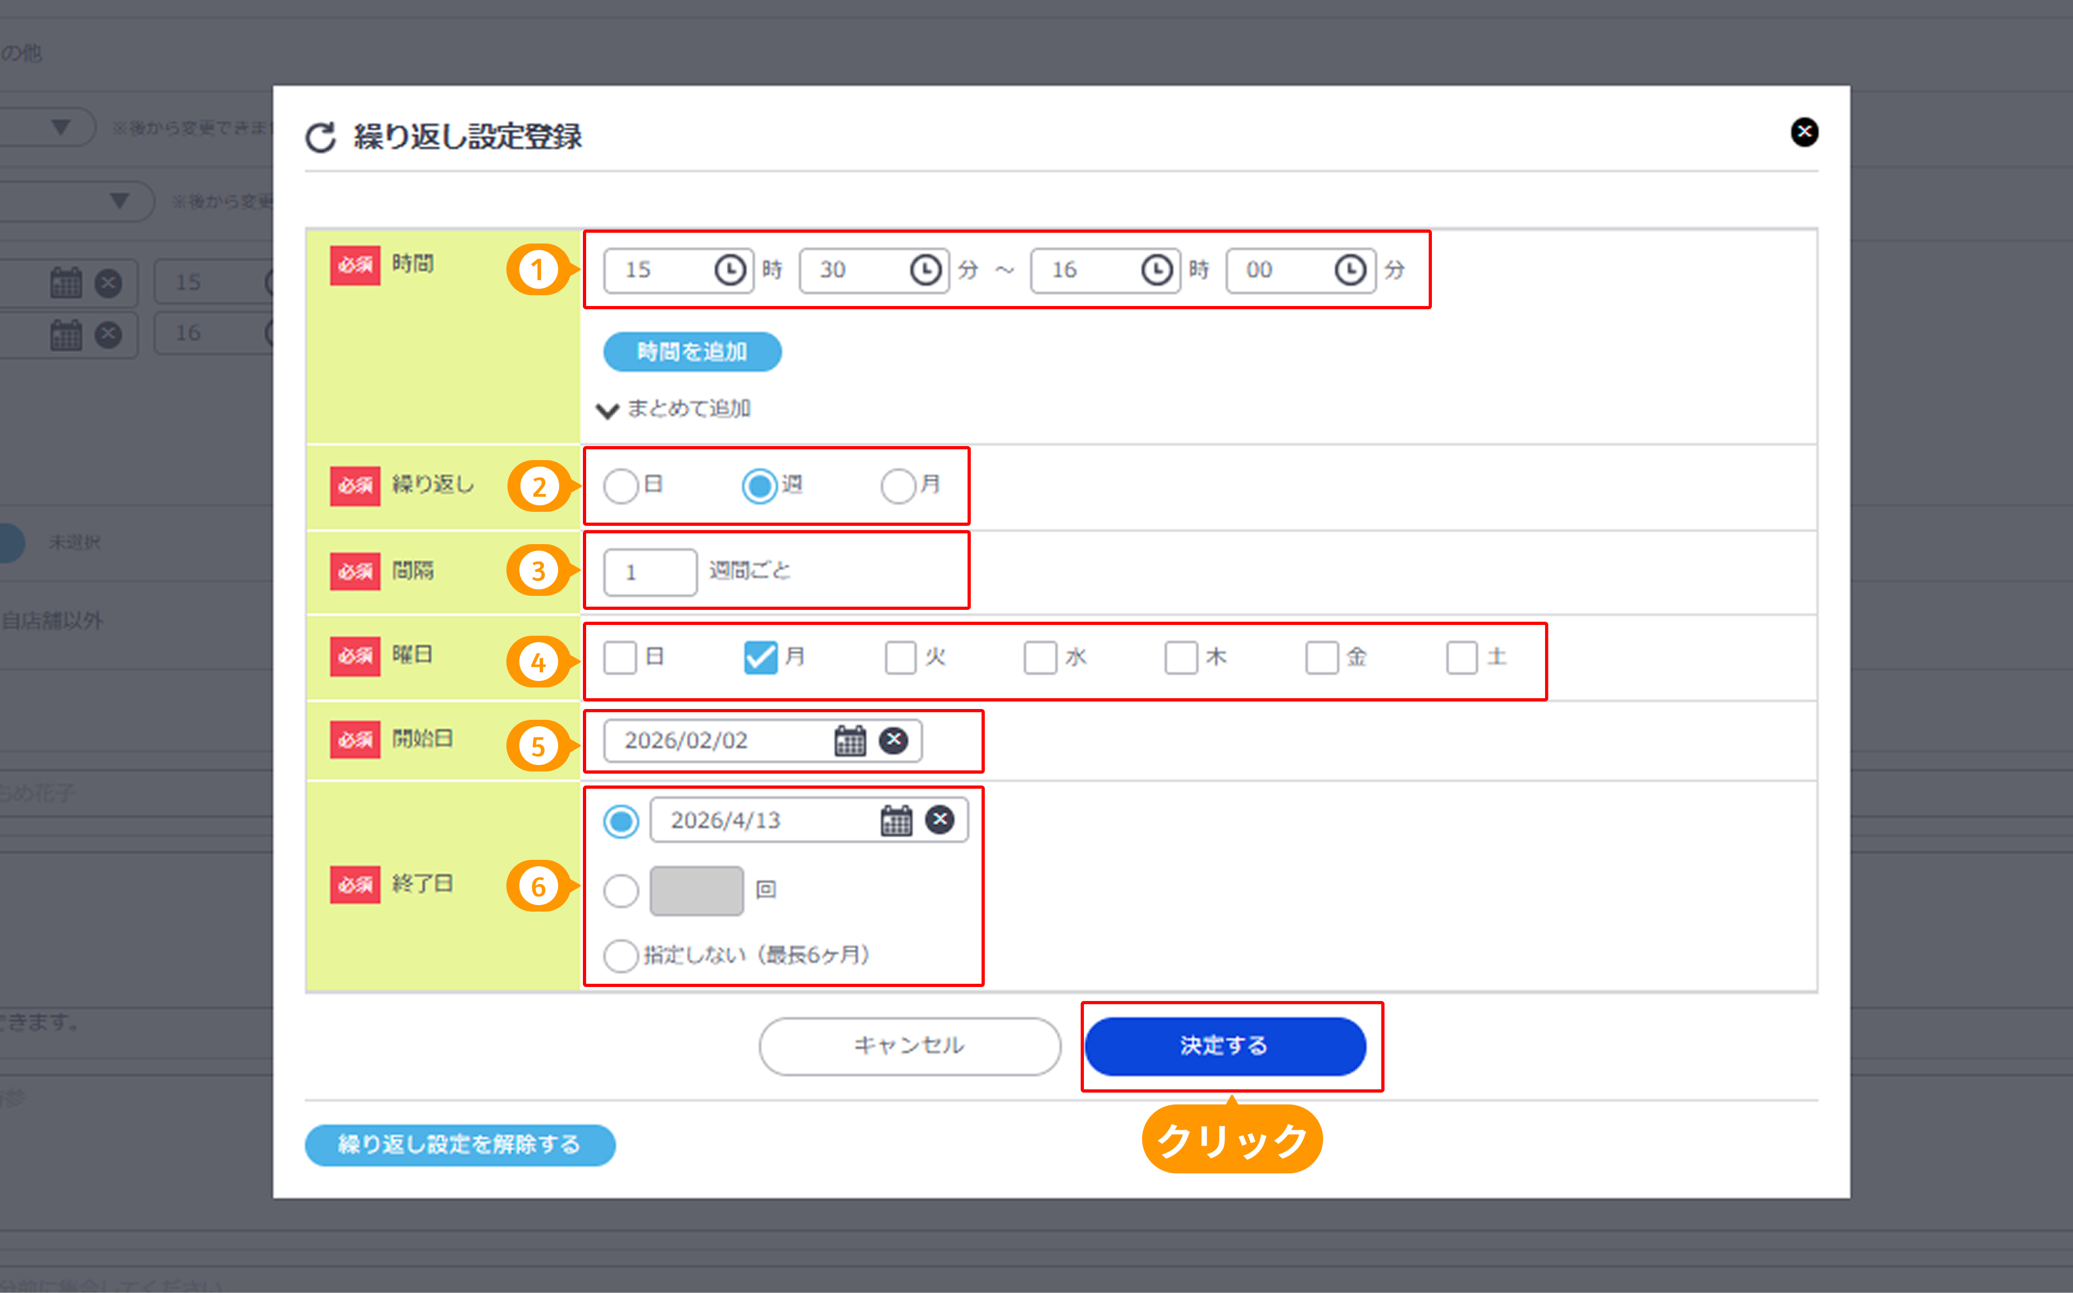Open the end date calendar picker
2073x1293 pixels.
click(896, 820)
